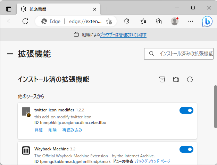Open the Collections icon

(159, 21)
